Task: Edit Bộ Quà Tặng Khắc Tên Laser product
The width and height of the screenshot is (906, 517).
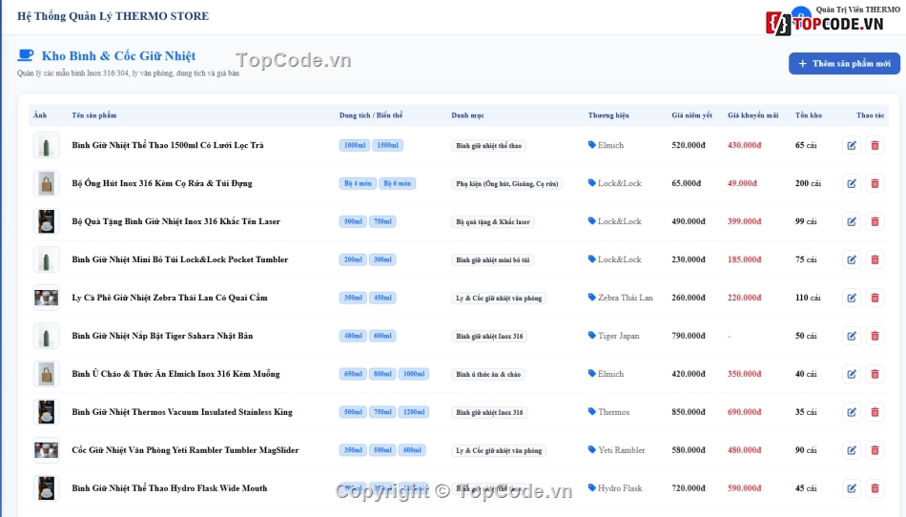Action: (x=852, y=222)
